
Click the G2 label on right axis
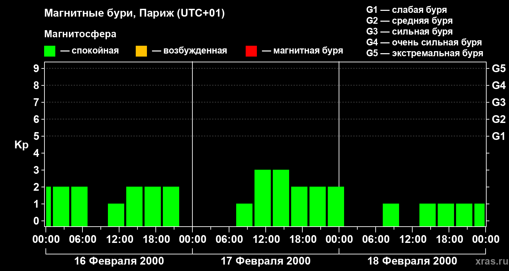point(498,119)
